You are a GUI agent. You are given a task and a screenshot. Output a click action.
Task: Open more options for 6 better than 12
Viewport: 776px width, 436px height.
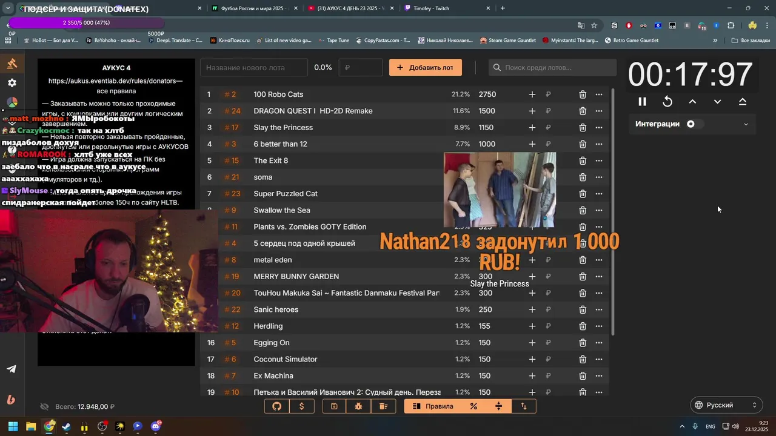[599, 144]
